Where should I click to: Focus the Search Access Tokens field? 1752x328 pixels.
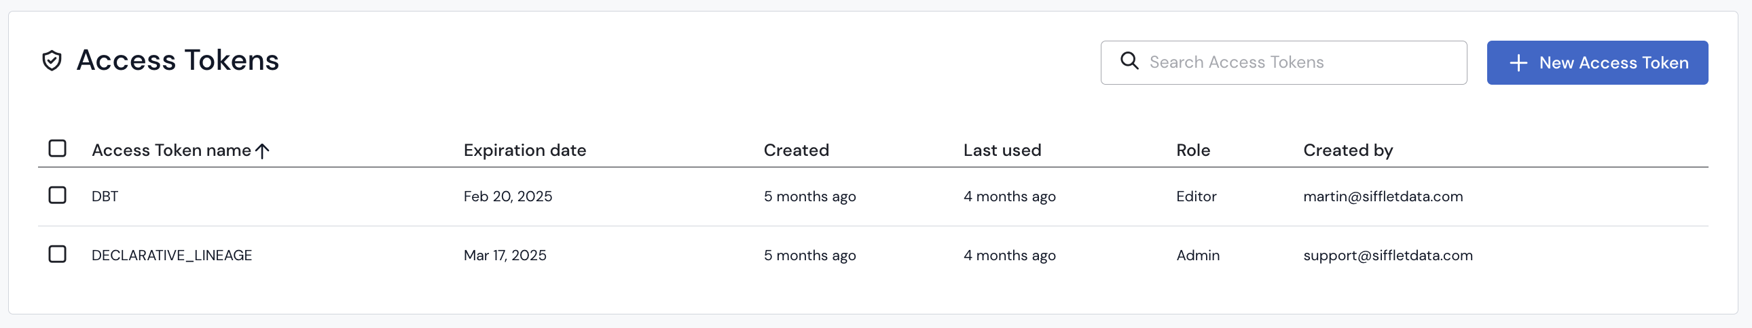(x=1292, y=62)
